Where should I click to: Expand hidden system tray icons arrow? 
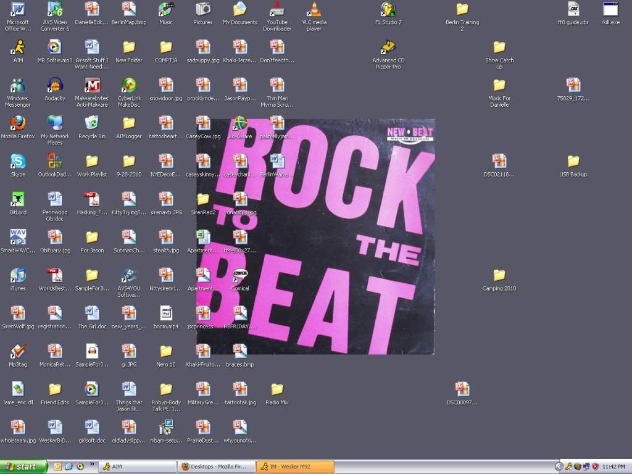click(x=559, y=467)
